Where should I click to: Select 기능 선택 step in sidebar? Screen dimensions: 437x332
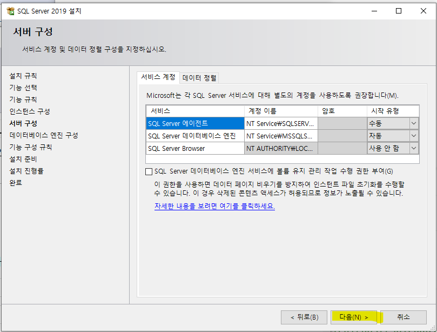(23, 88)
